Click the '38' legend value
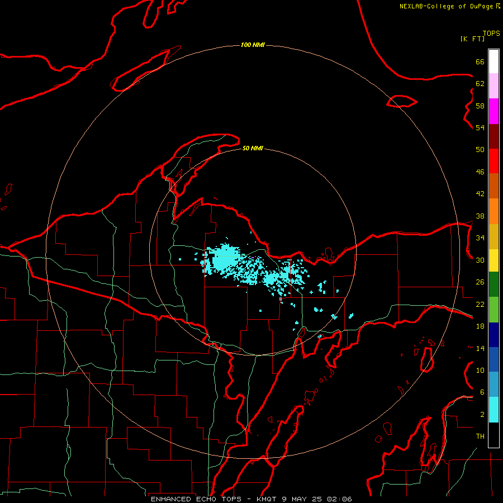The image size is (503, 503). tap(480, 216)
